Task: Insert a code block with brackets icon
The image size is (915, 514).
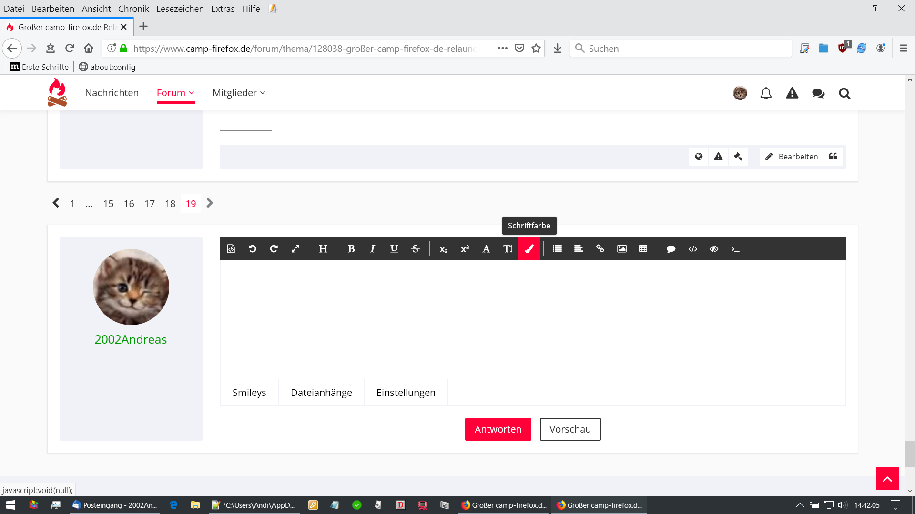Action: (x=692, y=249)
